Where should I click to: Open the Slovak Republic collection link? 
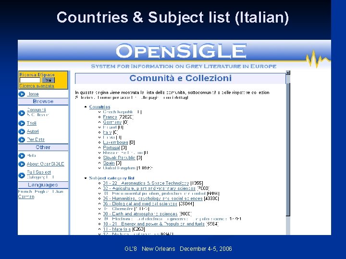[x=119, y=158]
